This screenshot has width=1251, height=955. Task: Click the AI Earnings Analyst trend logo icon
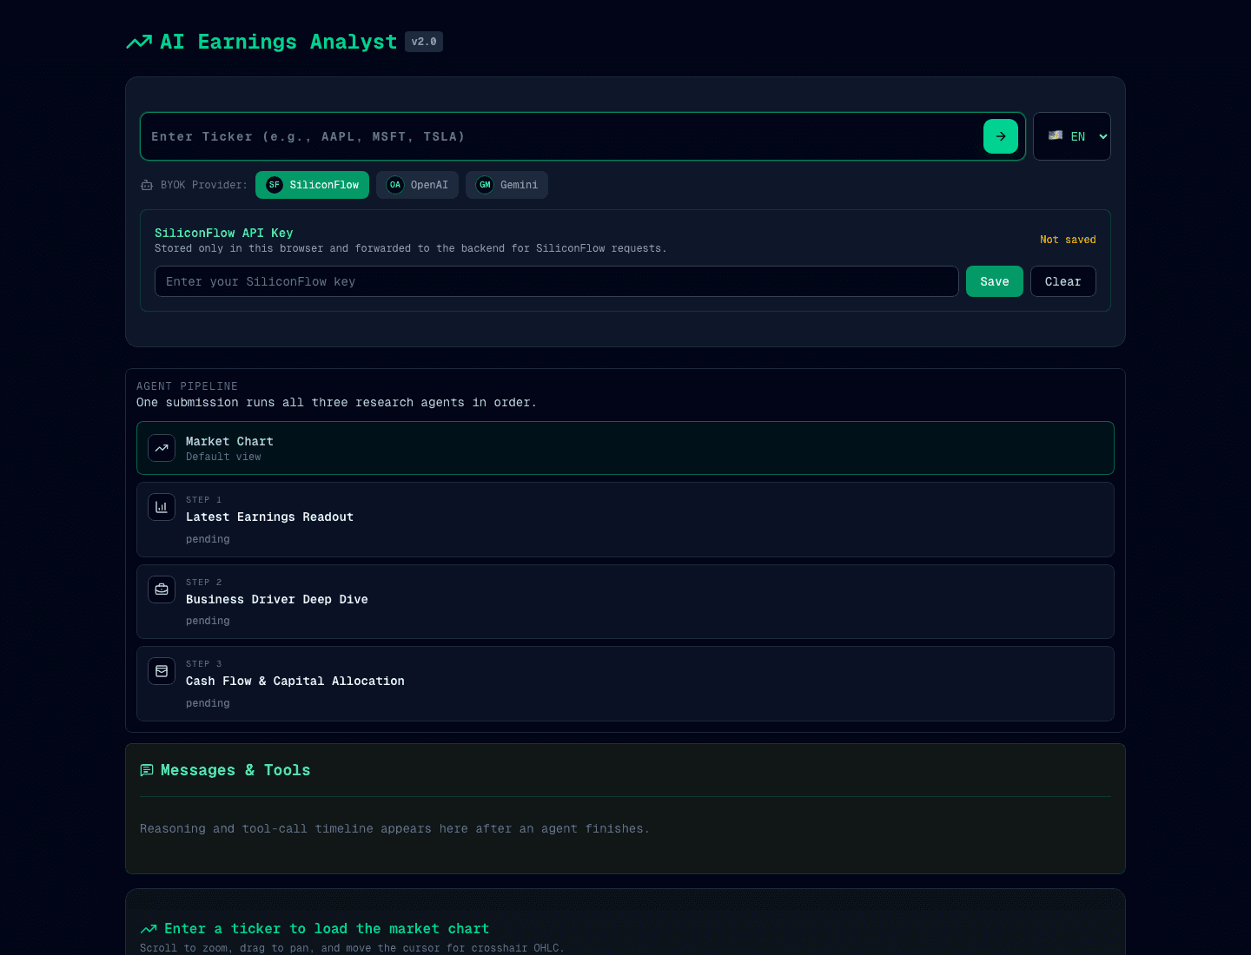(x=139, y=42)
